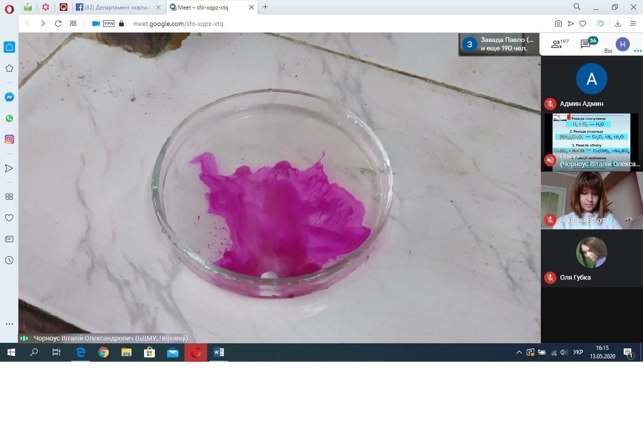
Task: Open the Opera easy setup menu
Action: click(633, 24)
